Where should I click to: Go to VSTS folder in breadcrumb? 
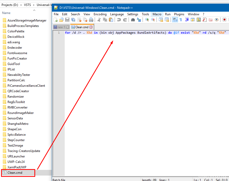coord(27,5)
